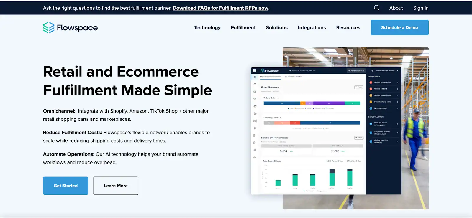
Task: Click the Ask FlowspaceAI button in dashboard
Action: pyautogui.click(x=356, y=71)
